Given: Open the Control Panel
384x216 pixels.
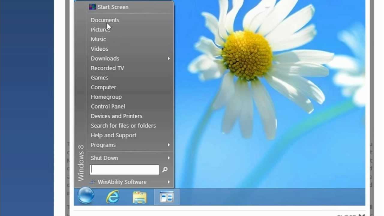Looking at the screenshot, I should pos(108,106).
